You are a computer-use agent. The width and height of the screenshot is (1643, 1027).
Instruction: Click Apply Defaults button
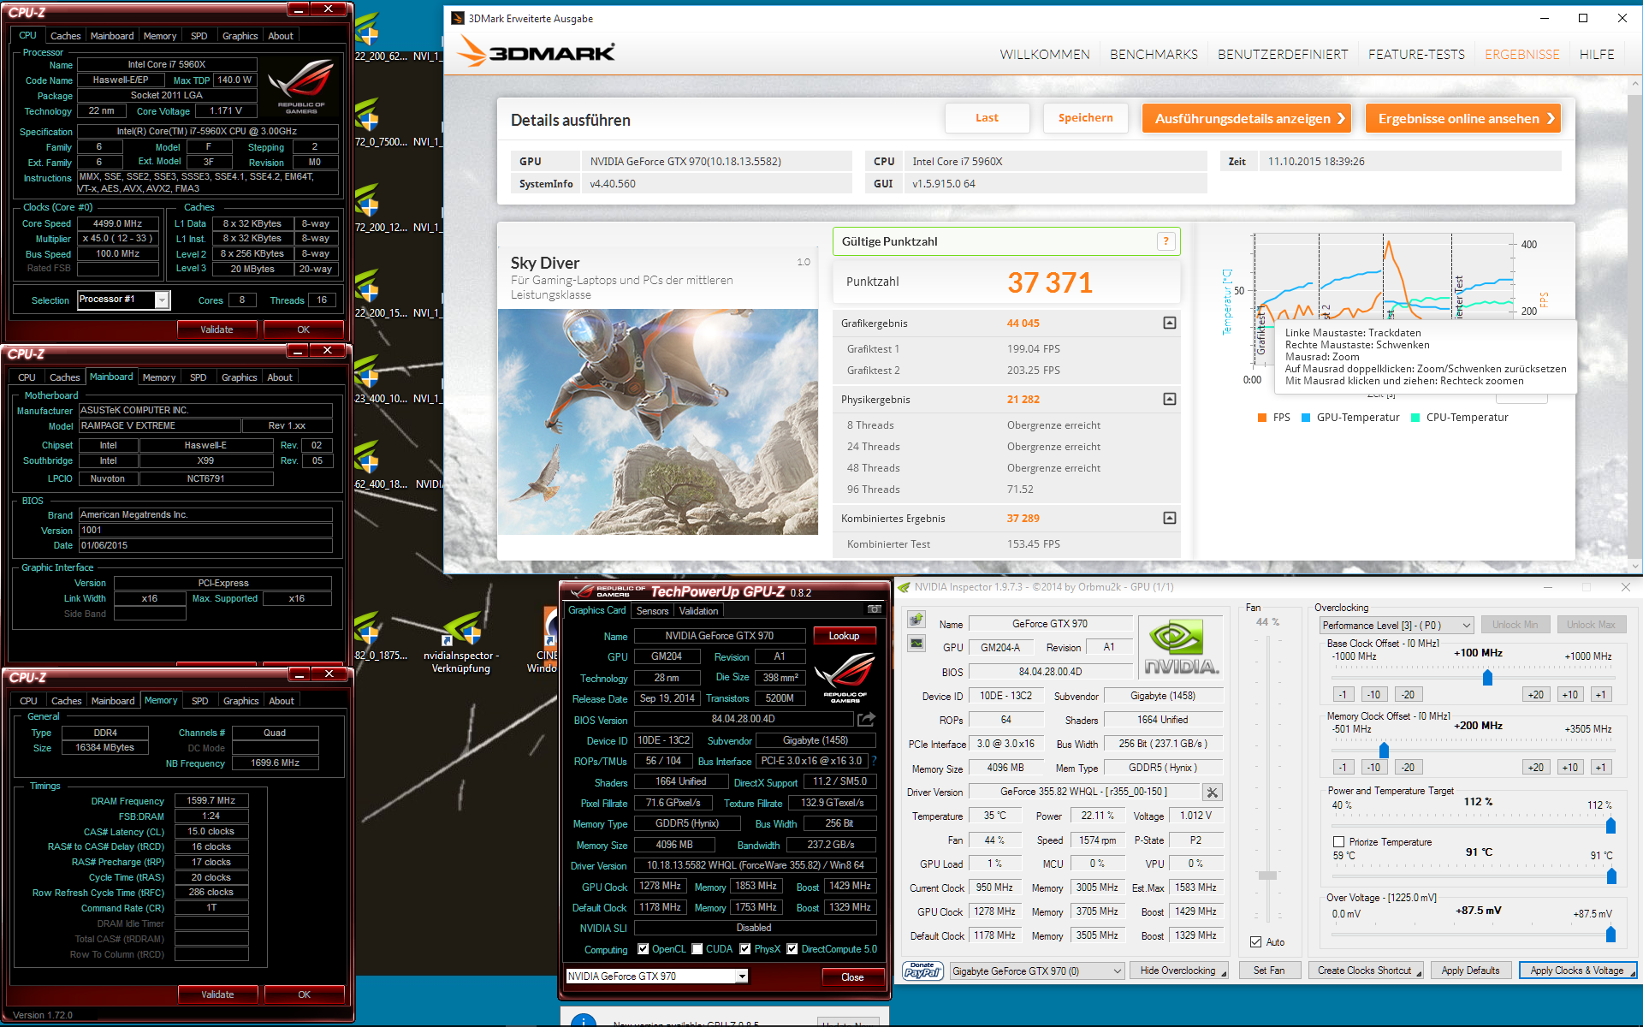pos(1470,971)
